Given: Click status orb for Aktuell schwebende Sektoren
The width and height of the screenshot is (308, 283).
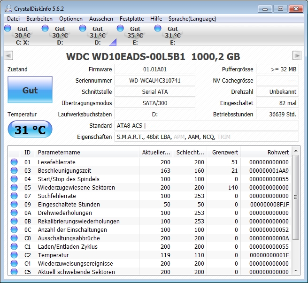Looking at the screenshot, I should 14,272.
